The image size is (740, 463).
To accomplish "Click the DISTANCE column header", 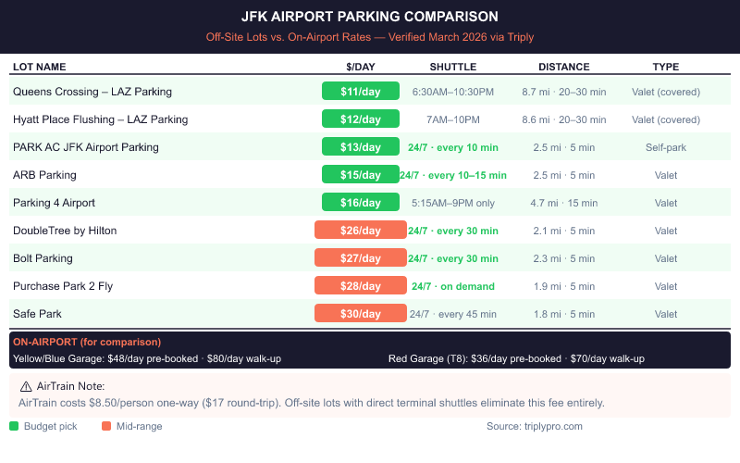I will [x=564, y=67].
